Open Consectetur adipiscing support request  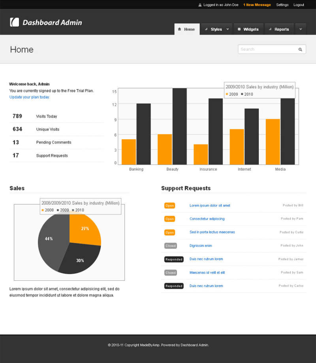[207, 219]
